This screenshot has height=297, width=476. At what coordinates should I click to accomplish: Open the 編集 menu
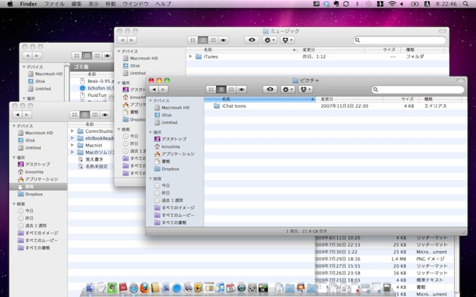click(77, 4)
